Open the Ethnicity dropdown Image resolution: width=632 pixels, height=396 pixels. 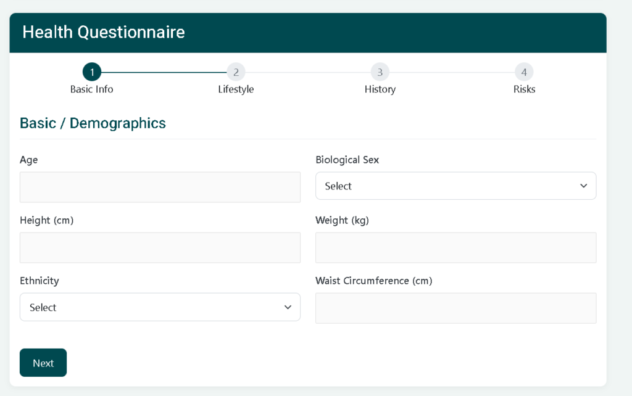160,307
